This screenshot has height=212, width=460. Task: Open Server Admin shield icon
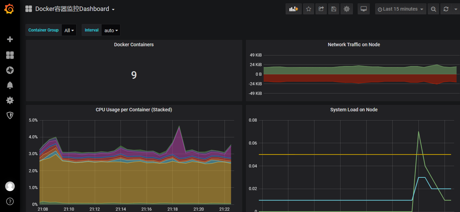pyautogui.click(x=10, y=115)
